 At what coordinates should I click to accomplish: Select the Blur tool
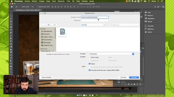coord(11,50)
